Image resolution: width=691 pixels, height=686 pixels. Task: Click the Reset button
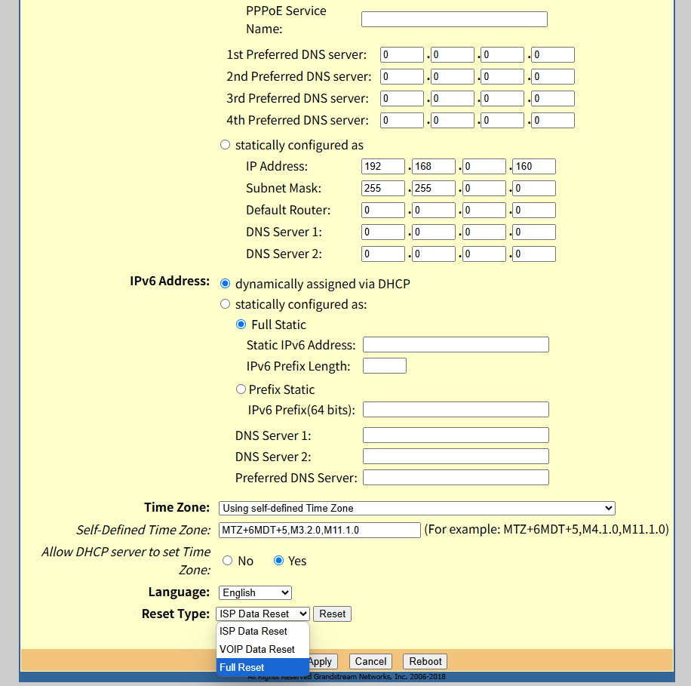332,614
